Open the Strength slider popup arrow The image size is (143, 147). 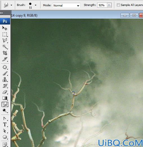click(x=109, y=5)
